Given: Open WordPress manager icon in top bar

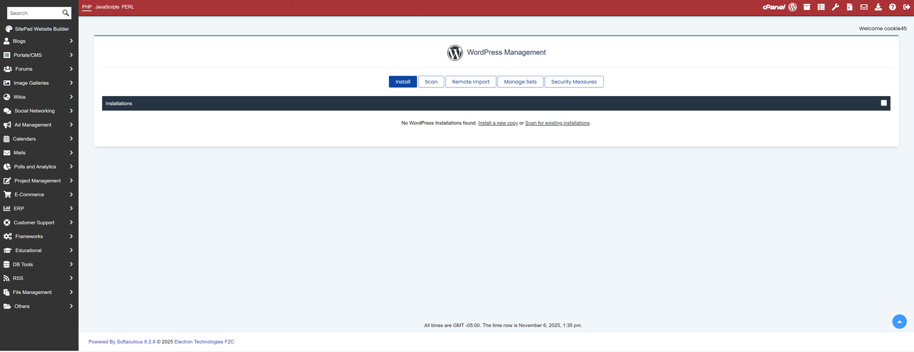Looking at the screenshot, I should pos(793,7).
